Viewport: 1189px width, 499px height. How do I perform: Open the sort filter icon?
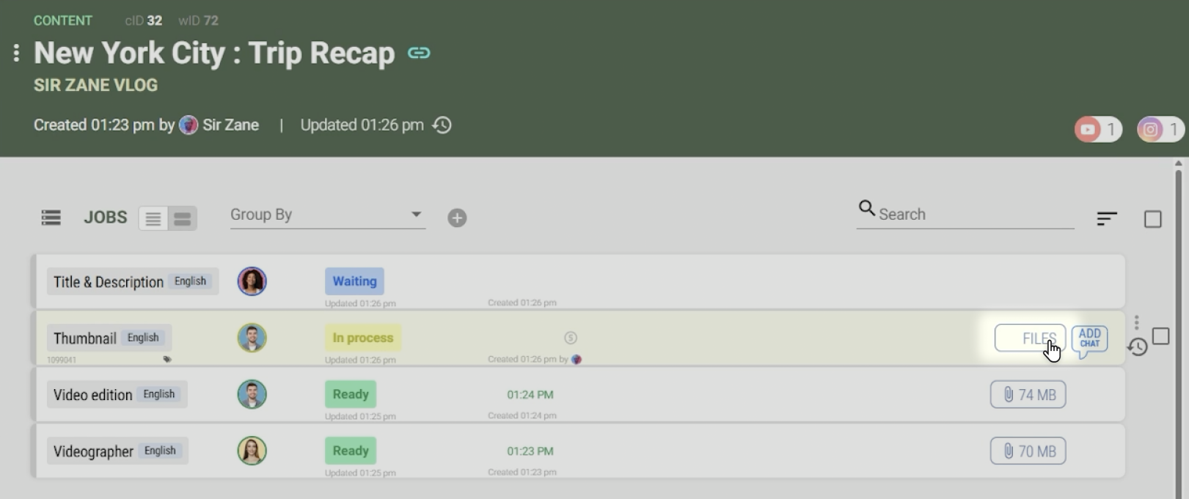coord(1107,218)
